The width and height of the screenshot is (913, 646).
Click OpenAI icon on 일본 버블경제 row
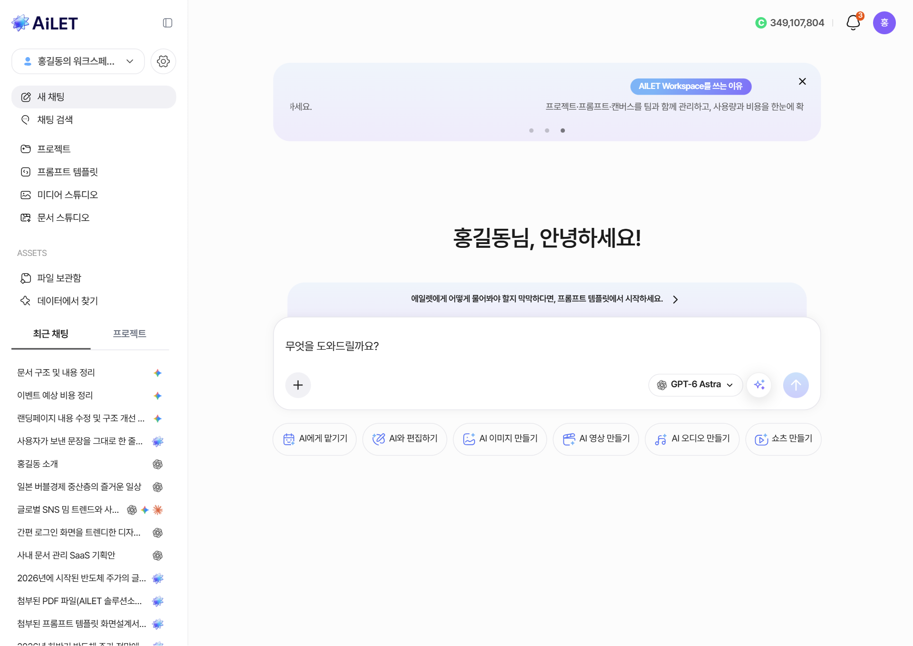pos(158,487)
